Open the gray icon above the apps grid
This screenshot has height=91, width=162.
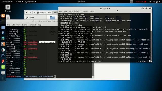3,73
